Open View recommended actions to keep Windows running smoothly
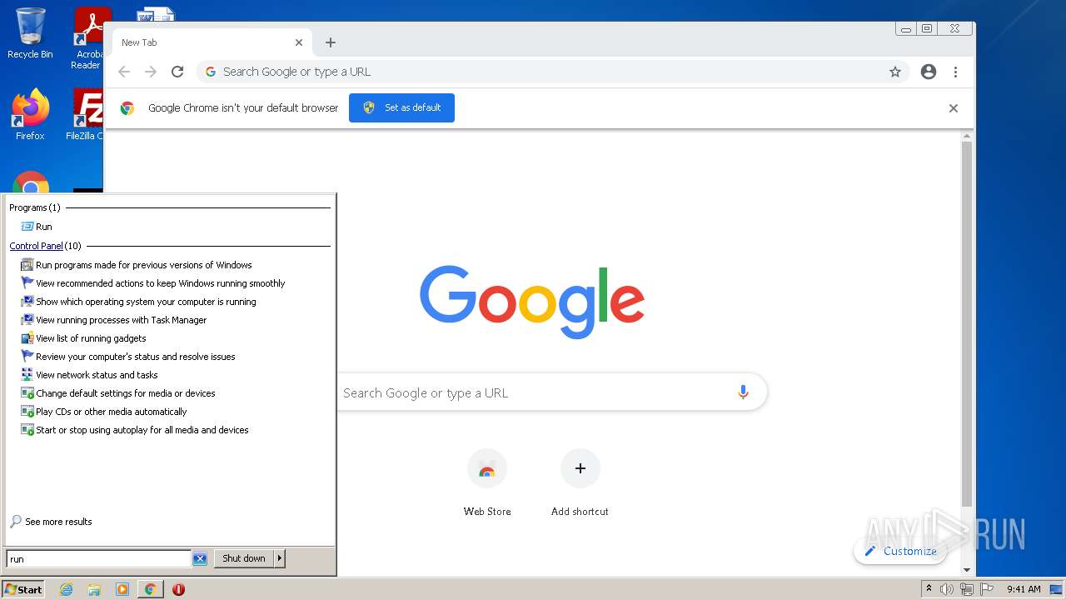Viewport: 1066px width, 600px height. [153, 283]
